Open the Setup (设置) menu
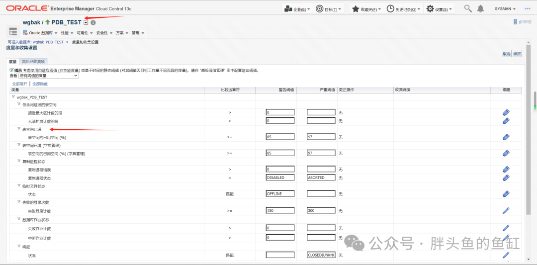Screen dimensions: 537x265 (439, 9)
